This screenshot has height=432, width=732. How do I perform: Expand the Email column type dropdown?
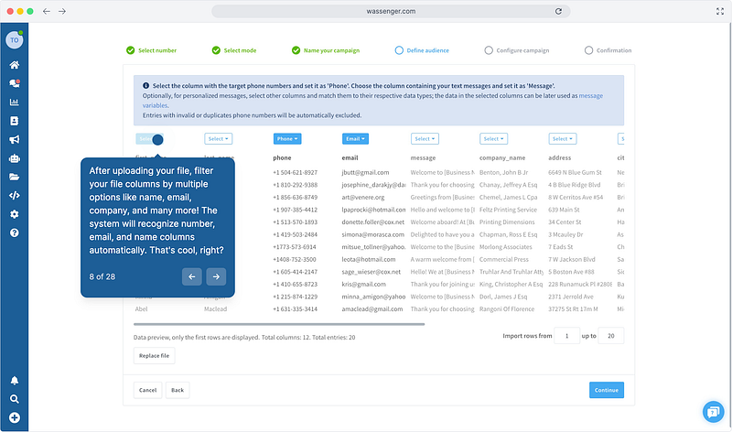[x=356, y=139]
